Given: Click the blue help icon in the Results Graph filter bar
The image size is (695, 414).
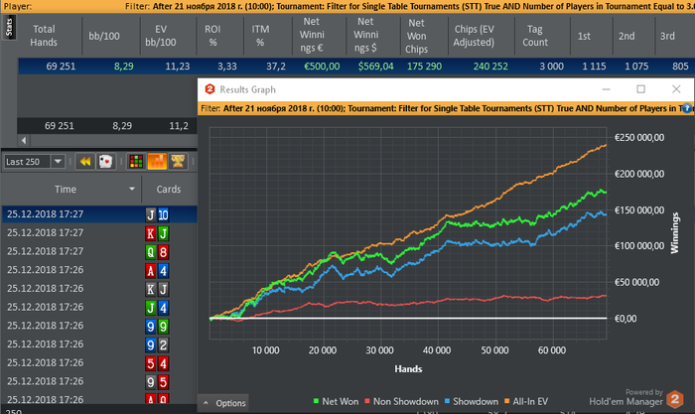Looking at the screenshot, I should coord(687,108).
